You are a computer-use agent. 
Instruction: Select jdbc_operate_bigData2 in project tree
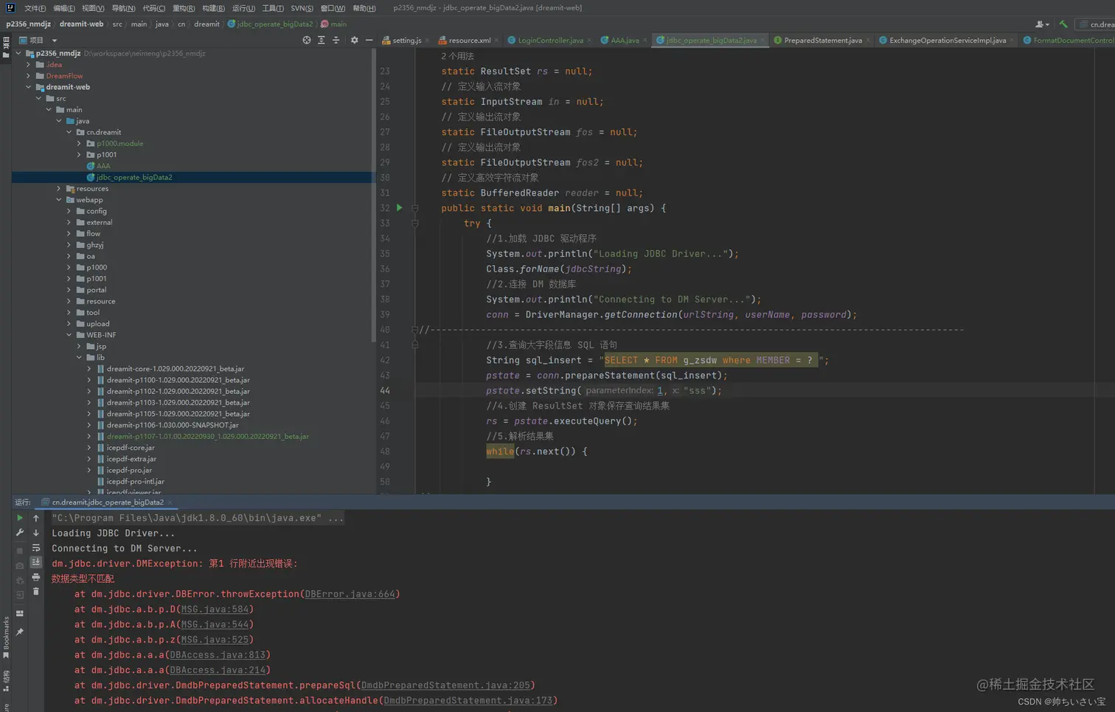point(134,177)
